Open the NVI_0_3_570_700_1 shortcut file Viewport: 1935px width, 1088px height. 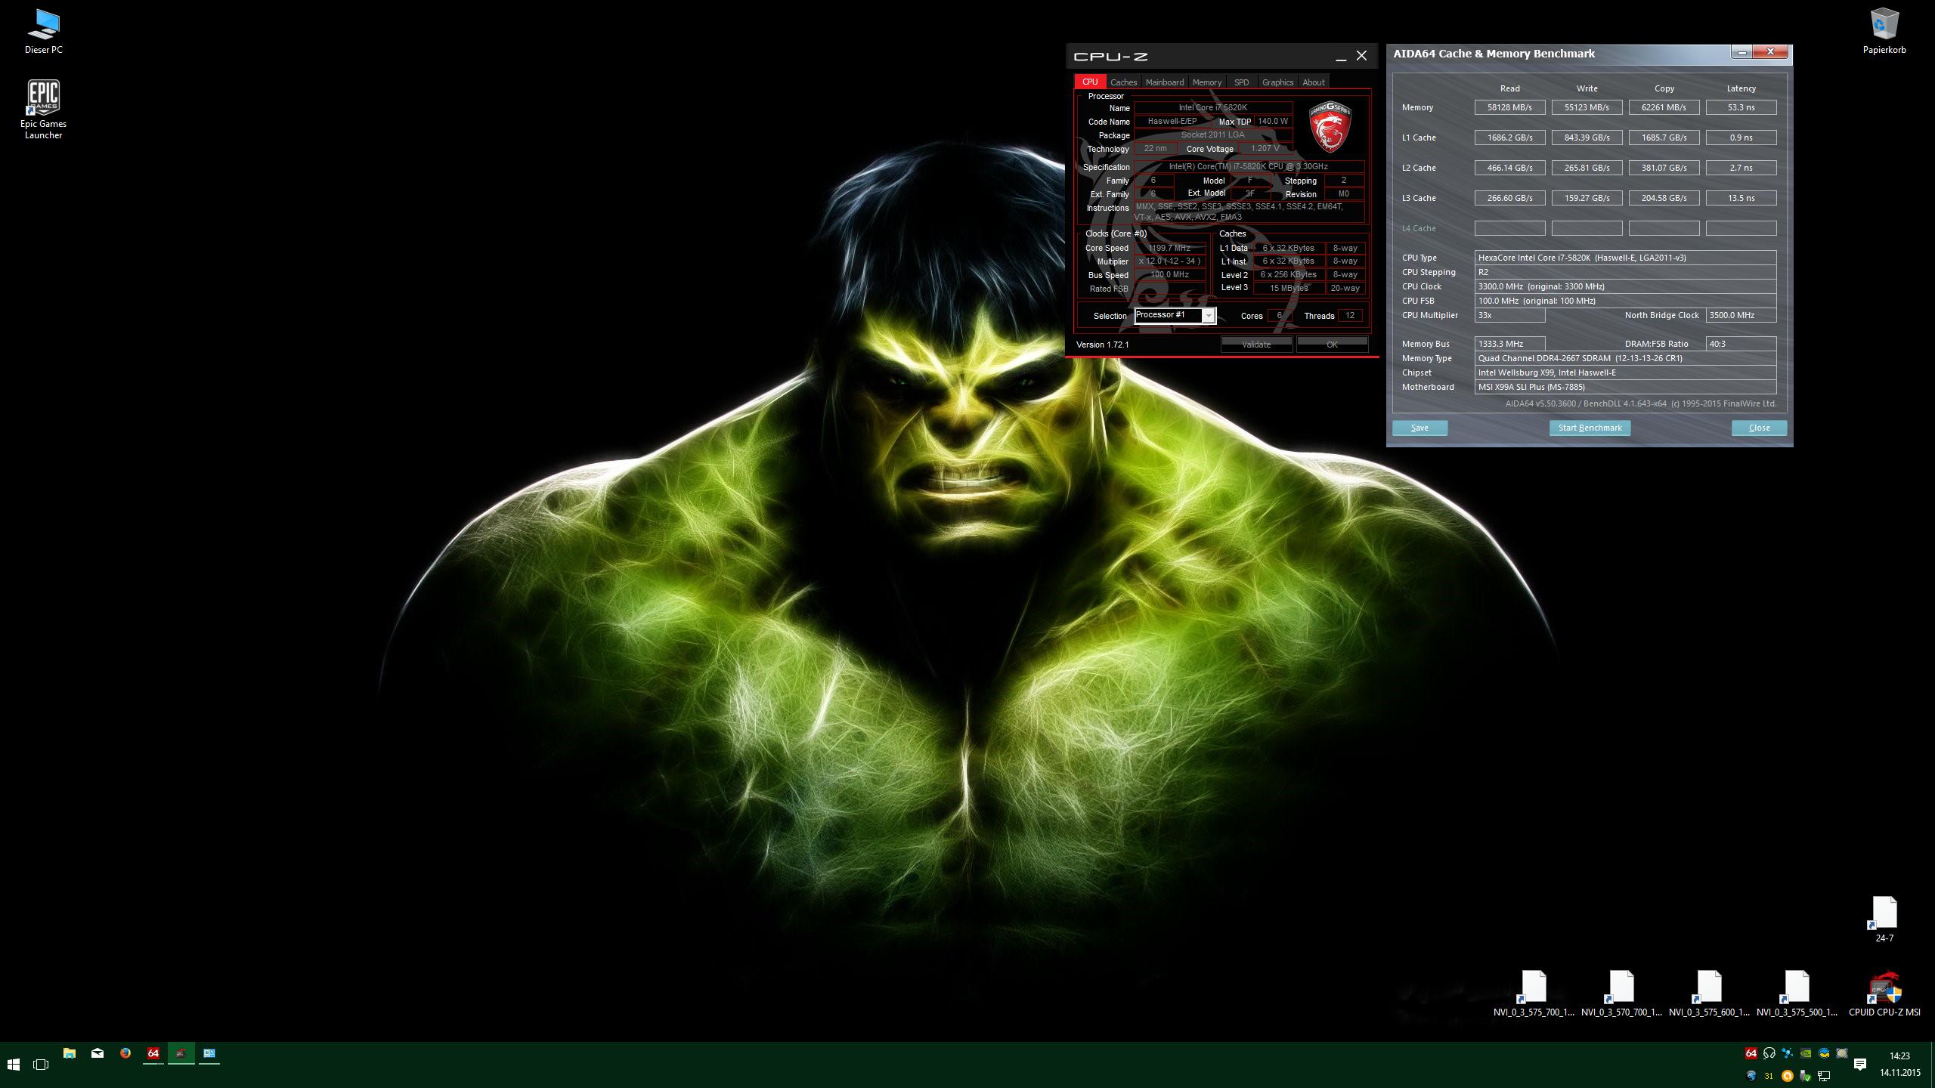tap(1621, 994)
